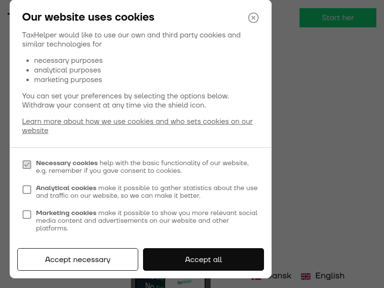The image size is (384, 288).
Task: Click the marketing purposes bullet item
Action: click(68, 80)
